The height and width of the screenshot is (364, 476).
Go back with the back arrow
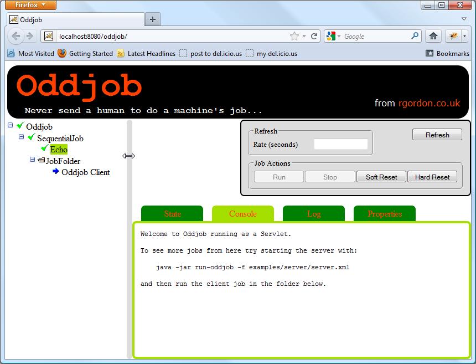point(16,36)
